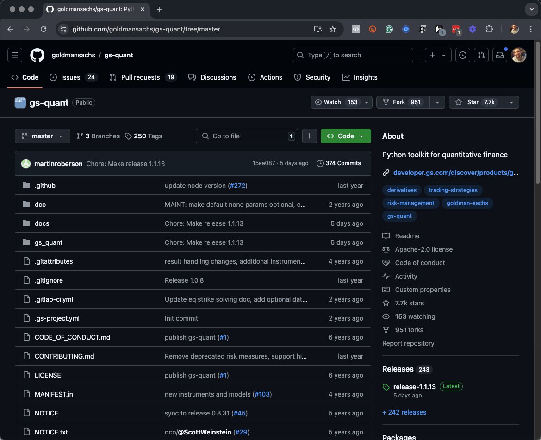The height and width of the screenshot is (440, 541).
Task: Open the tab search dropdown in Chrome
Action: [x=531, y=9]
